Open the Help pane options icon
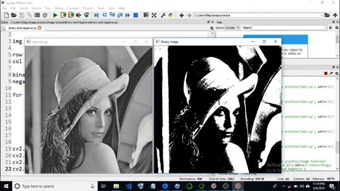This screenshot has width=340, height=191. click(337, 28)
